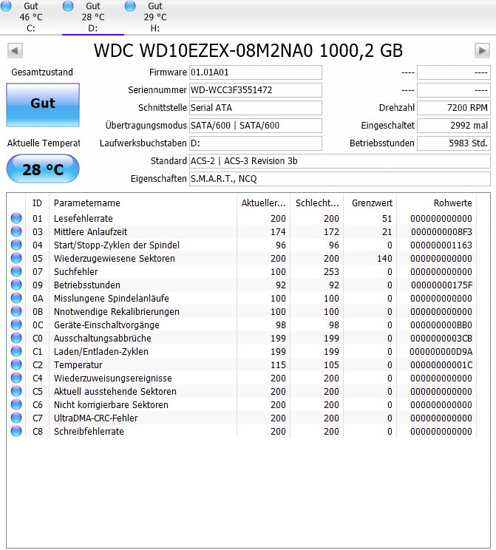This screenshot has width=496, height=550.
Task: Click status orb of row ID 09
Action: (16, 285)
